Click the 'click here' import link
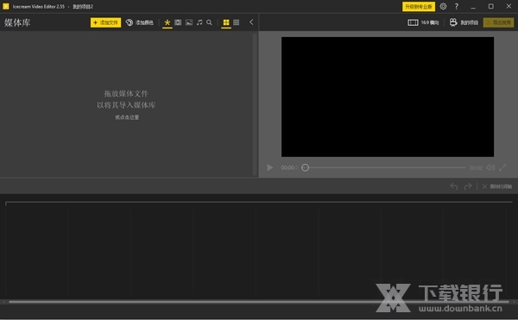 point(127,117)
